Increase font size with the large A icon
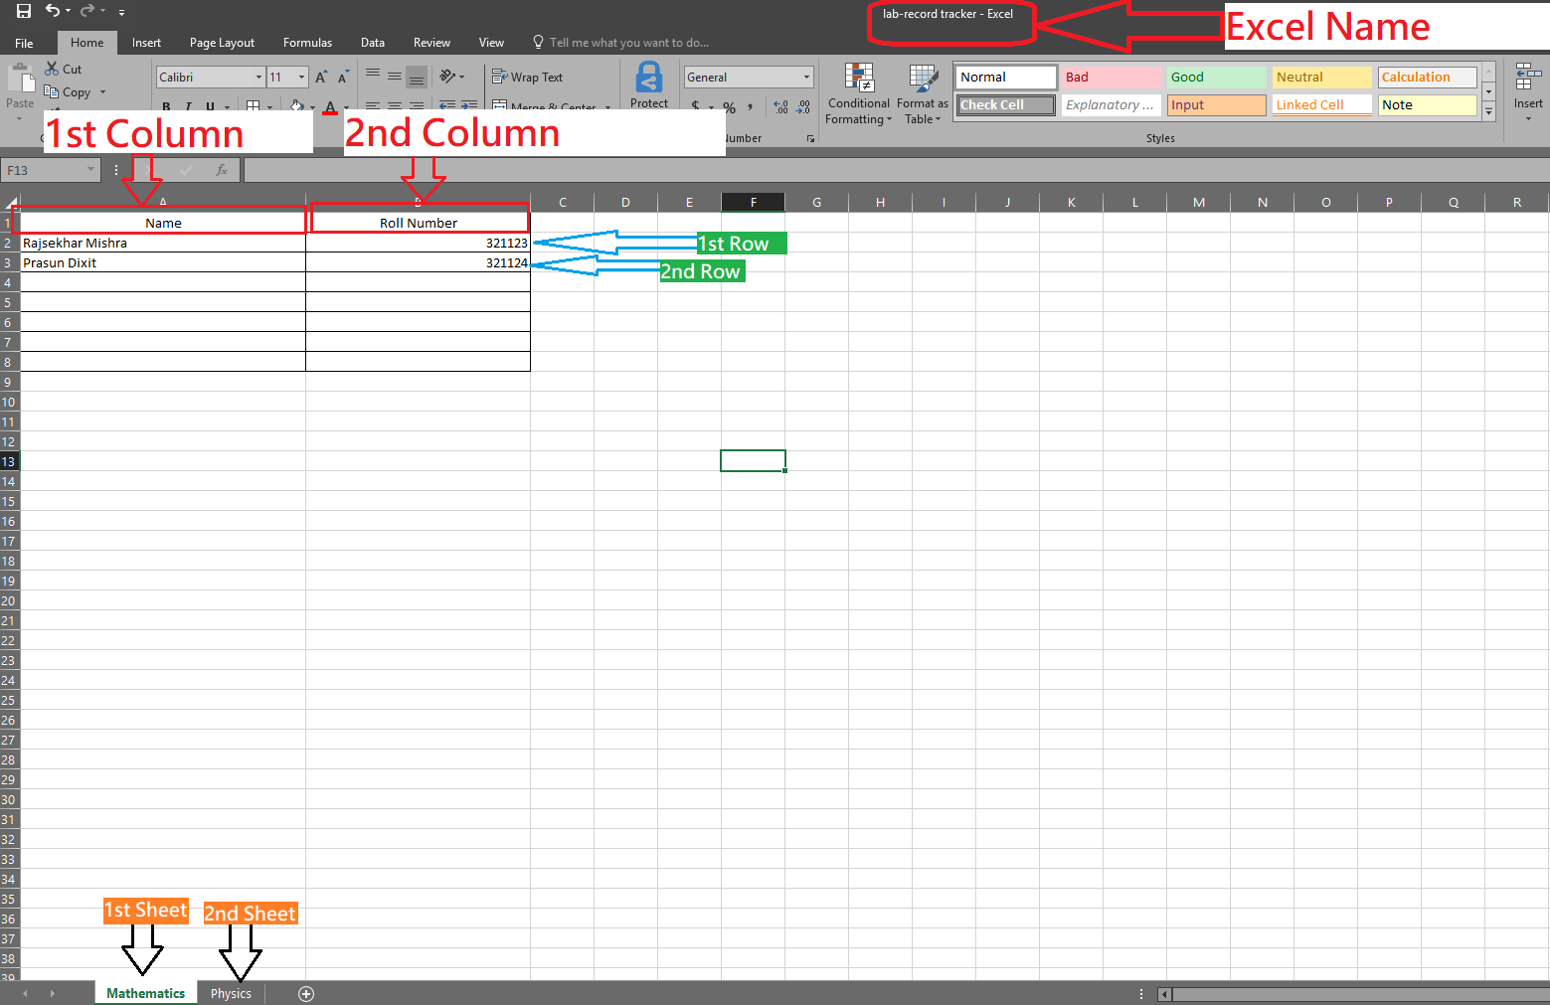 pyautogui.click(x=320, y=78)
